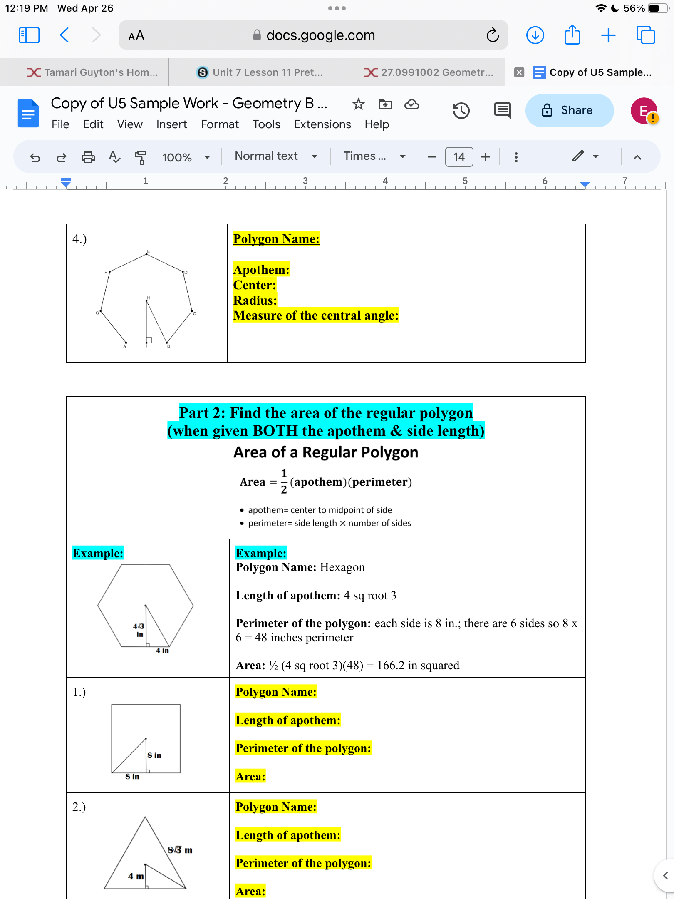Open the three-dot more options icon
This screenshot has width=674, height=899.
point(516,157)
